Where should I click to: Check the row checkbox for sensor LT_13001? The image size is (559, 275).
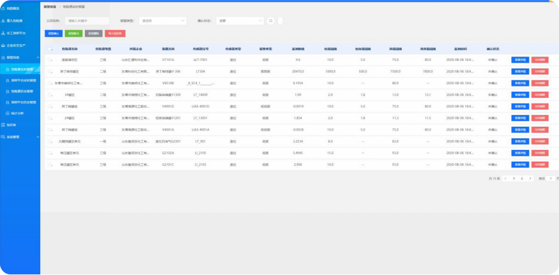[x=50, y=118]
